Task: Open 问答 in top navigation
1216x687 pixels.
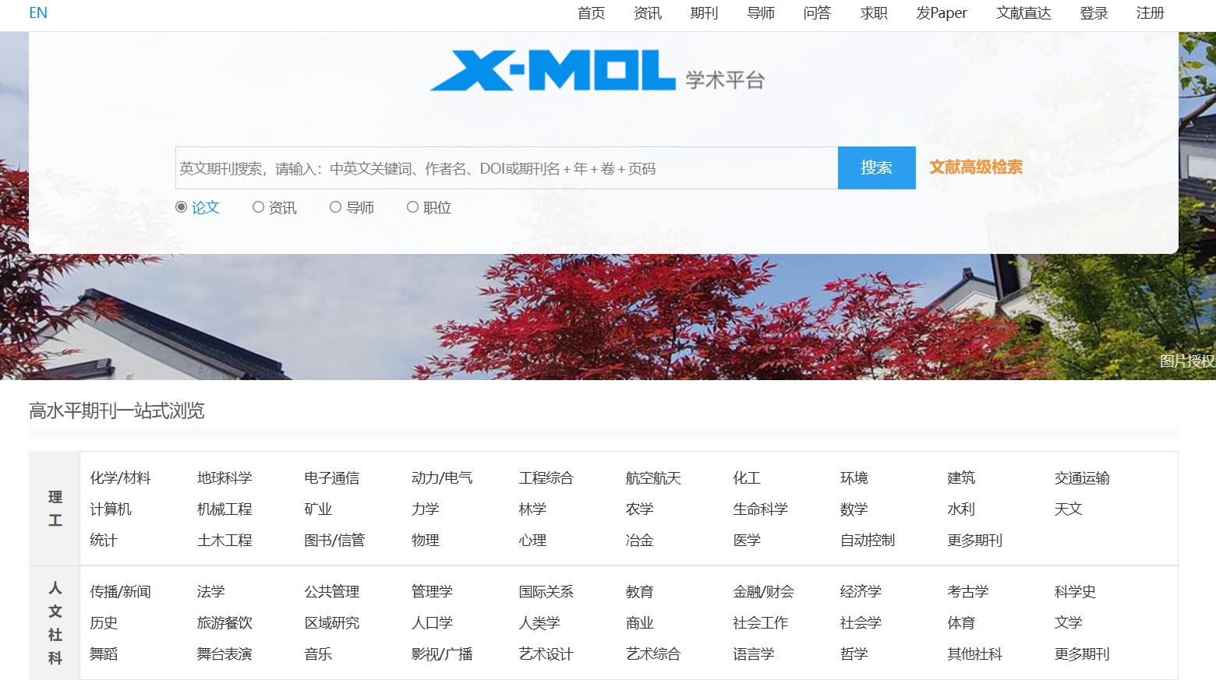Action: (817, 13)
